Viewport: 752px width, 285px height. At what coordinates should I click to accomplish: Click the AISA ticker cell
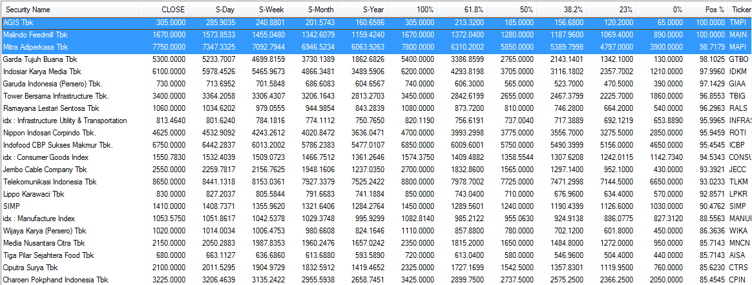[737, 255]
